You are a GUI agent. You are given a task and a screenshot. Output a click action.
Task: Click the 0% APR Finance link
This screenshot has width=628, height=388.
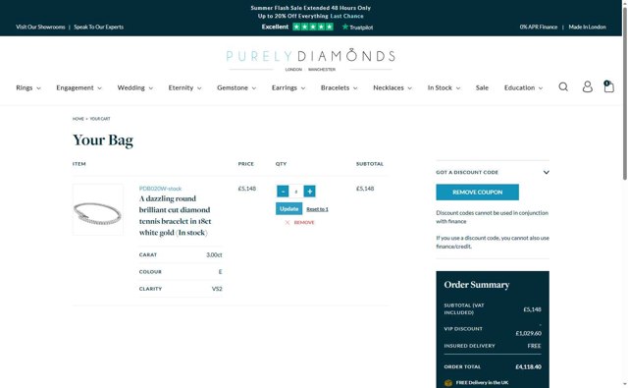pyautogui.click(x=539, y=27)
